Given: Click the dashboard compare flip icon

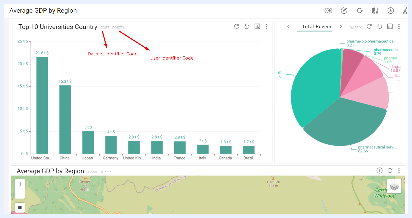Looking at the screenshot, I should [375, 11].
